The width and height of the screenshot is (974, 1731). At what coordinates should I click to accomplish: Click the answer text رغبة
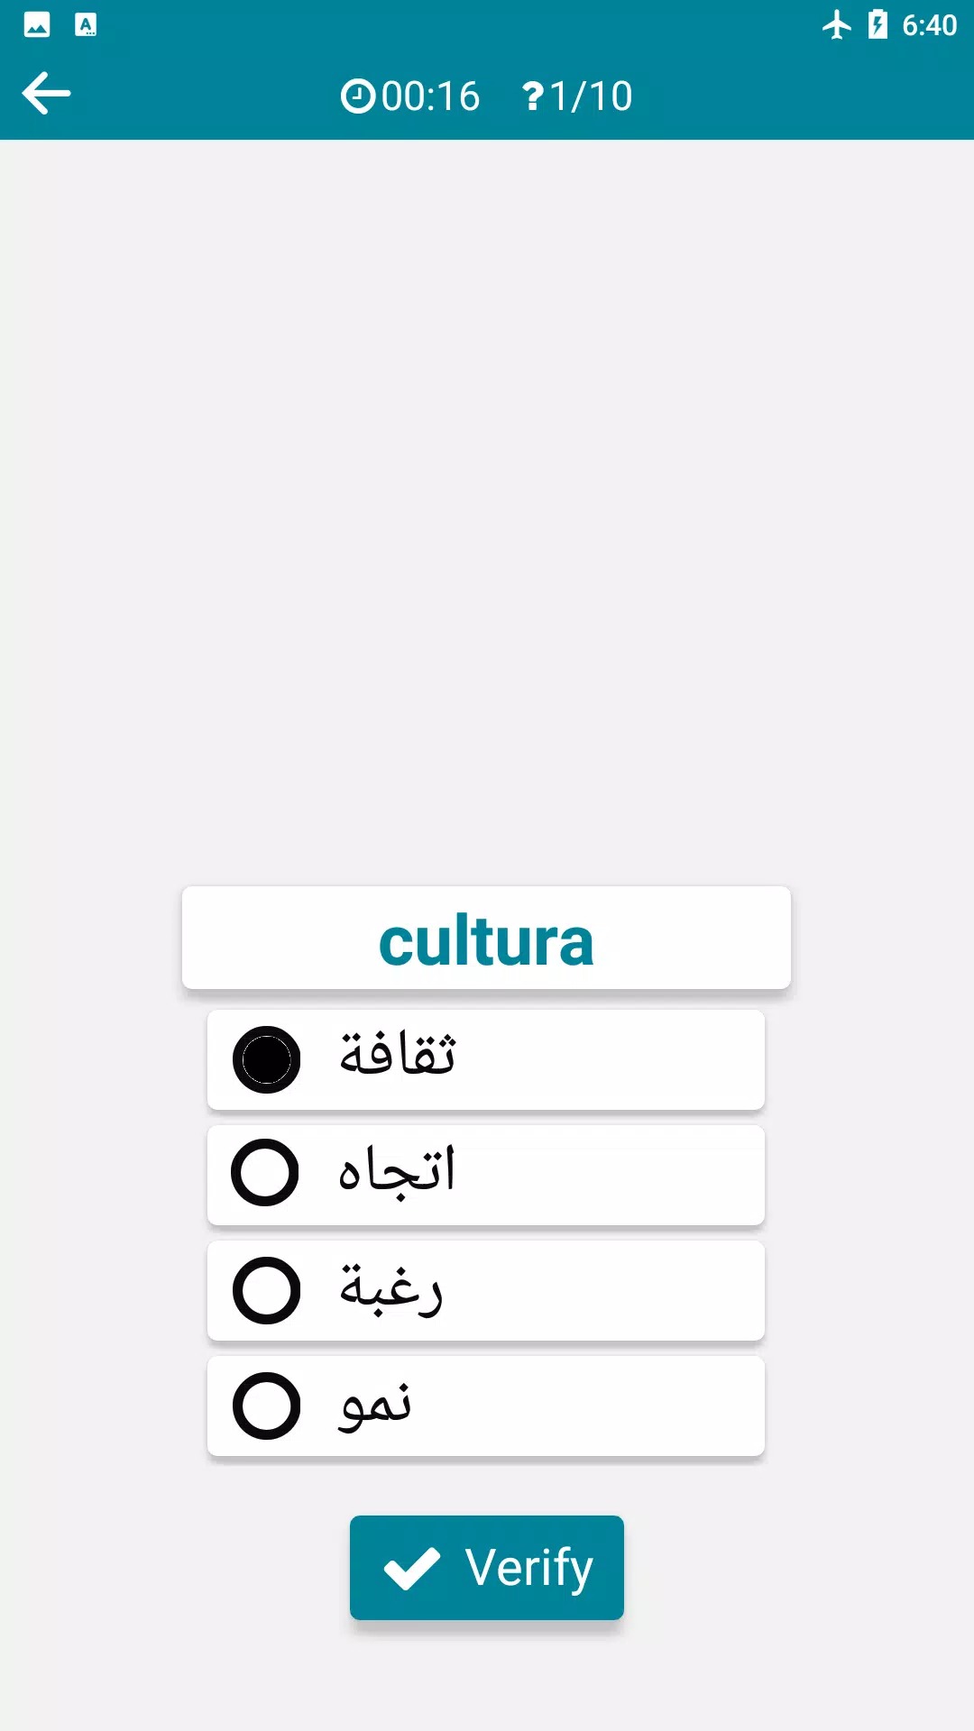click(391, 1290)
